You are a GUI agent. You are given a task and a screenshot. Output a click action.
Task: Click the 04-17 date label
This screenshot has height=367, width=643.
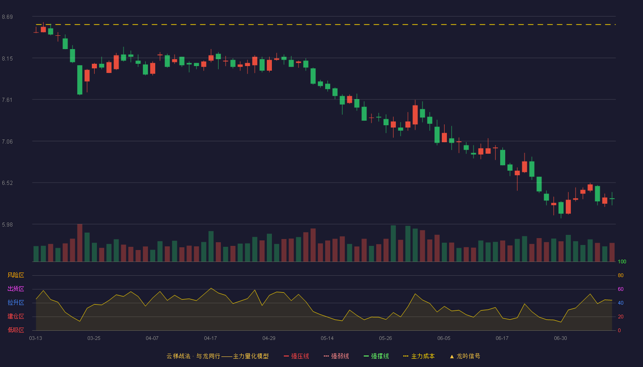(211, 338)
